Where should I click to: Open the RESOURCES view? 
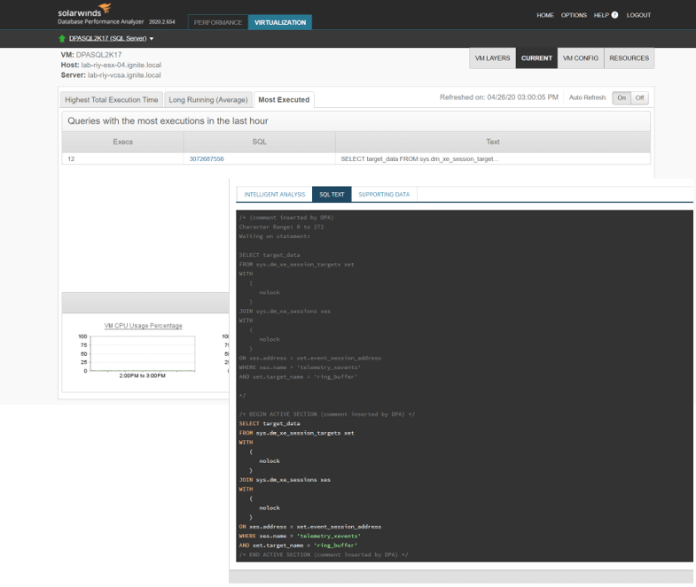click(629, 58)
